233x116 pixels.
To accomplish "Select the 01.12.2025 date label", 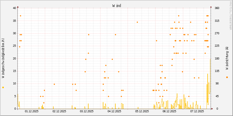I will point(32,111).
